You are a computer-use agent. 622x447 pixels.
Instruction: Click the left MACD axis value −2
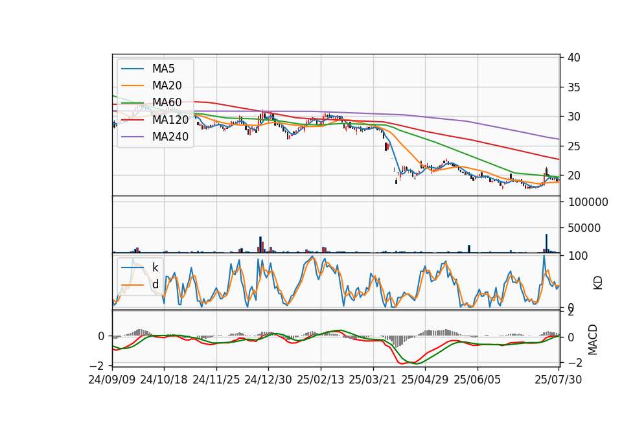(98, 365)
